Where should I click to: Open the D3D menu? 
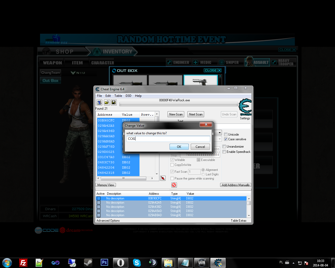pos(128,96)
